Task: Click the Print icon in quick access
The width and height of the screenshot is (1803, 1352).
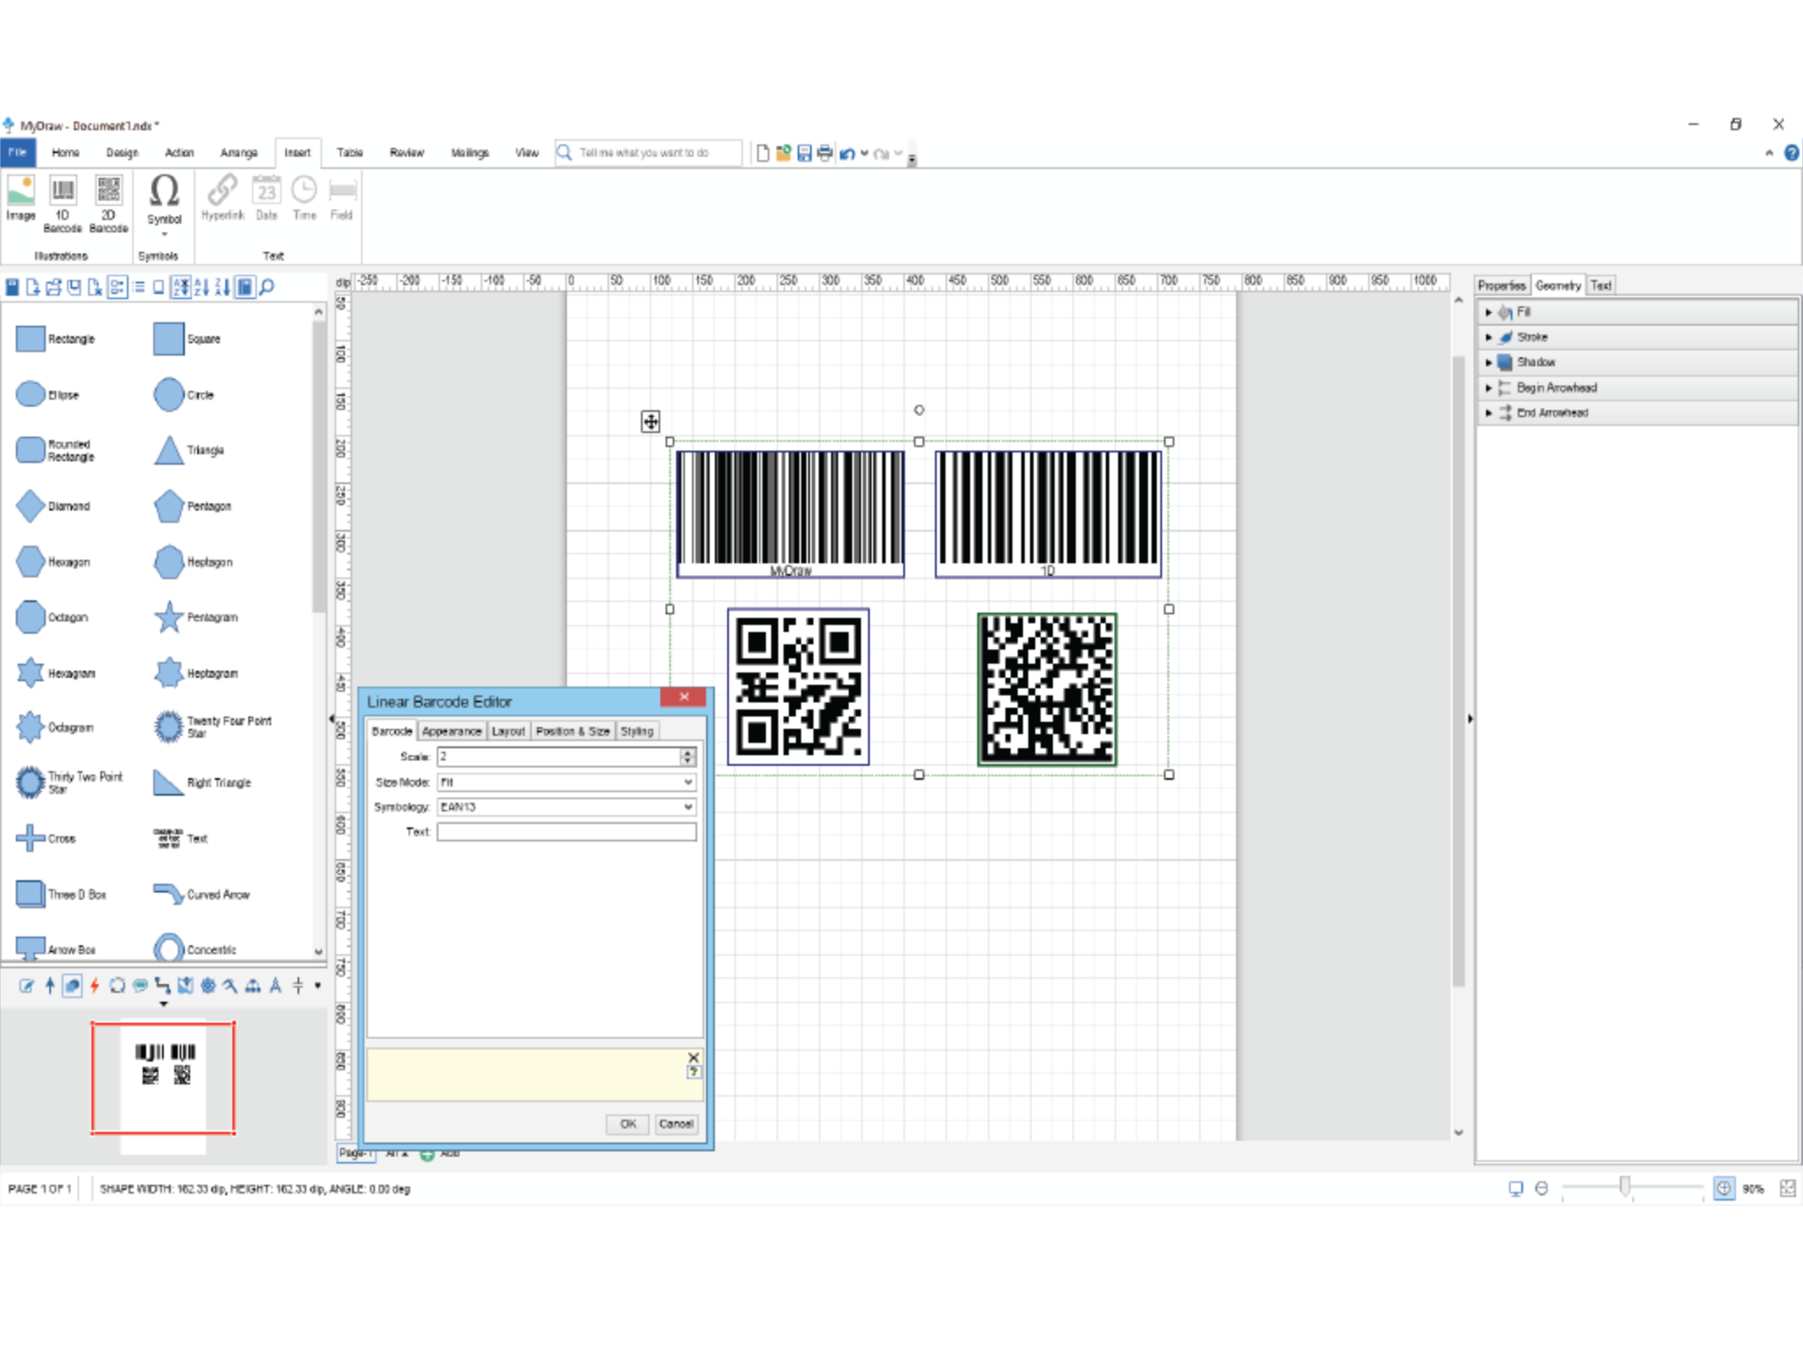Action: (825, 152)
